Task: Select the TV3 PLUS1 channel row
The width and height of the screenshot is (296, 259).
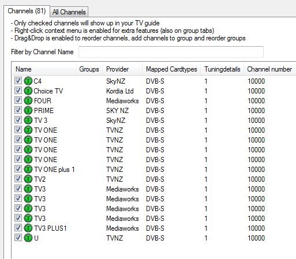Action: click(x=154, y=228)
